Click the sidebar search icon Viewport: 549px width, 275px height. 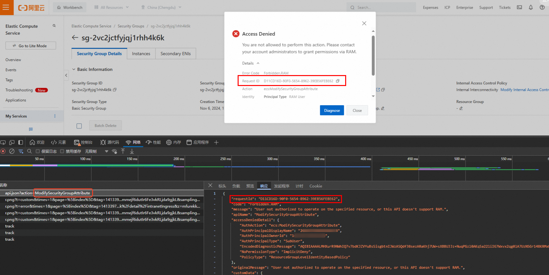tap(54, 26)
